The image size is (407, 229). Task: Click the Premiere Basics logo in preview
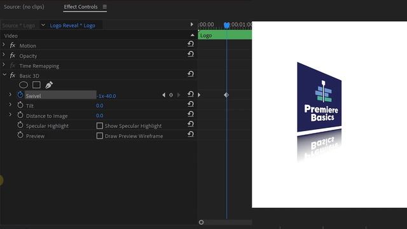[x=319, y=97]
